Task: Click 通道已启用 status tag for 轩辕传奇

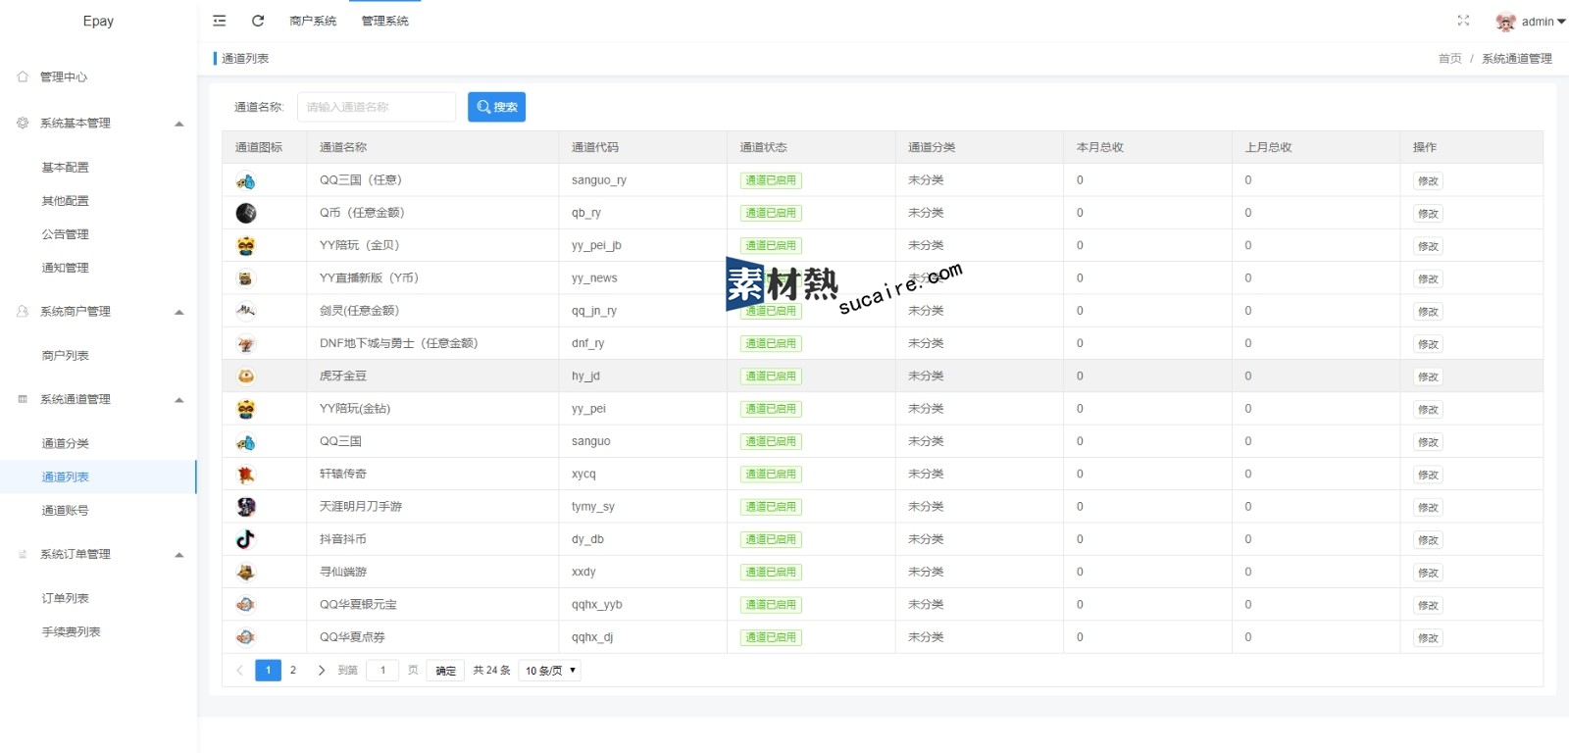Action: tap(771, 475)
